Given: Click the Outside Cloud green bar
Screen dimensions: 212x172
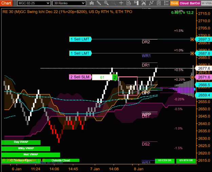Looking at the screenshot, I should point(61,160).
